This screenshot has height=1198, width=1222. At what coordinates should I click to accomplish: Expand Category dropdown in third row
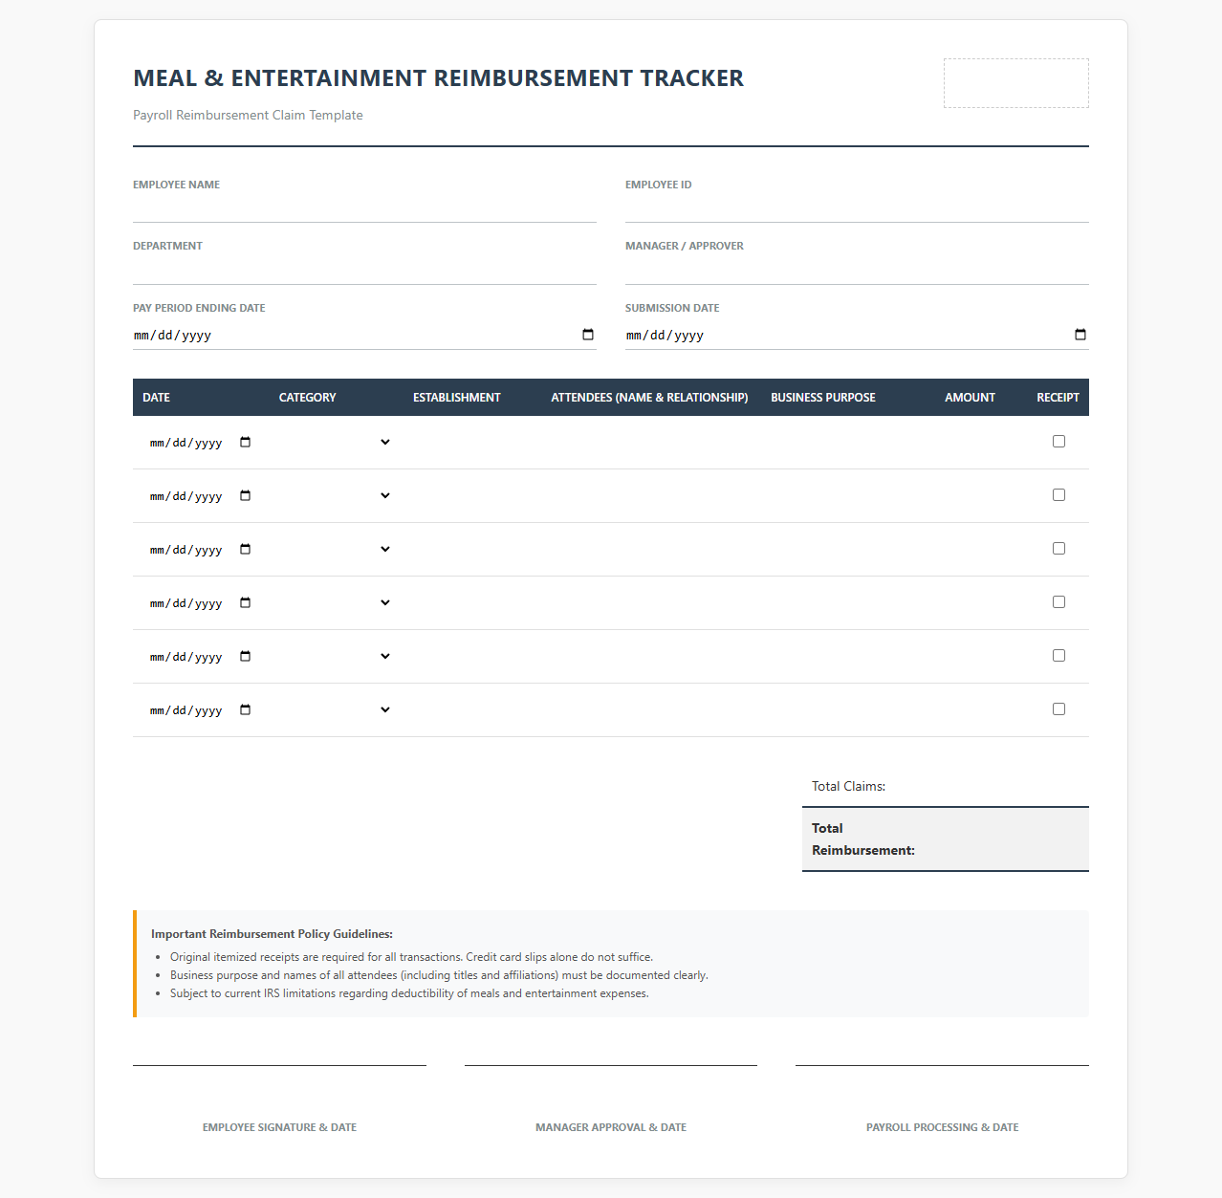(x=336, y=549)
